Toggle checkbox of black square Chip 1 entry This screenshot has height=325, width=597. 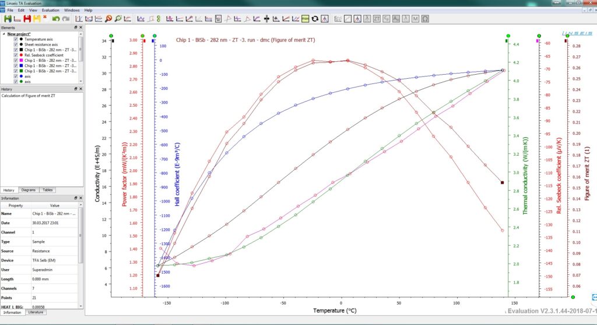16,50
